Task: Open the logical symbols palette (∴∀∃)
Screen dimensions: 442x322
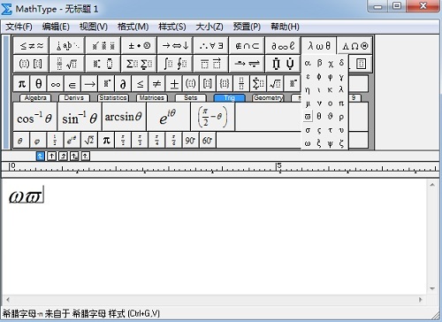Action: pos(211,46)
